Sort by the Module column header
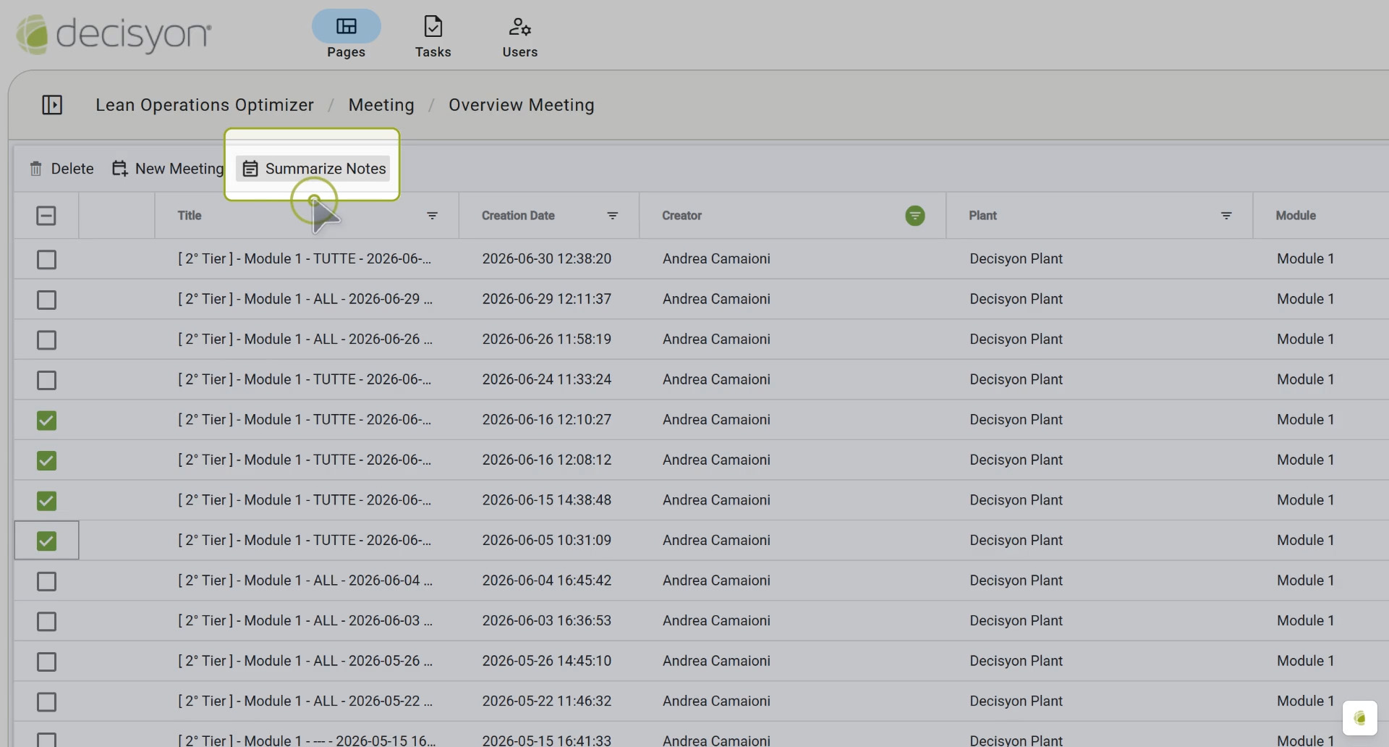 coord(1296,216)
